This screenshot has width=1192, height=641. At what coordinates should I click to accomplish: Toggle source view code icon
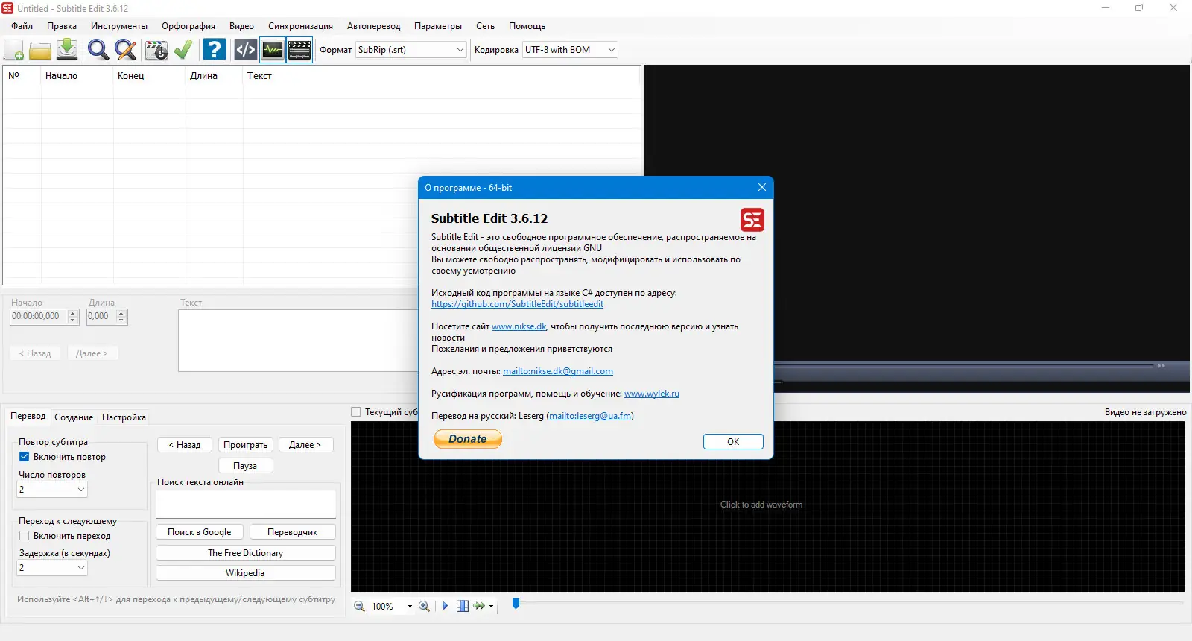tap(245, 50)
